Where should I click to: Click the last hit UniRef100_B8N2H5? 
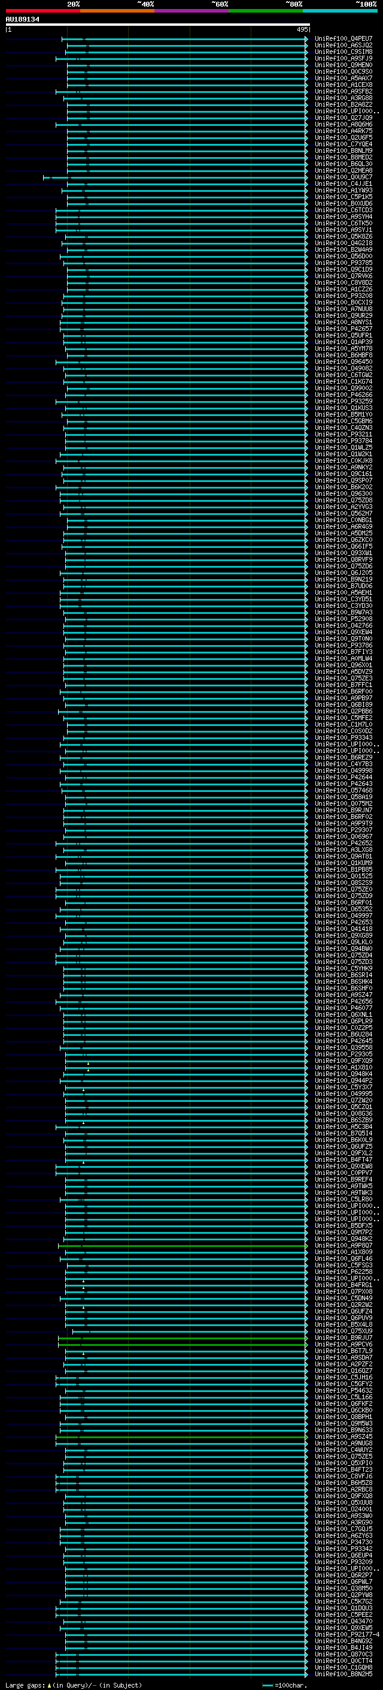click(344, 1674)
